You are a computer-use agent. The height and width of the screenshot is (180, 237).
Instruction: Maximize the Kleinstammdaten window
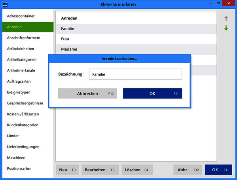click(218, 3)
